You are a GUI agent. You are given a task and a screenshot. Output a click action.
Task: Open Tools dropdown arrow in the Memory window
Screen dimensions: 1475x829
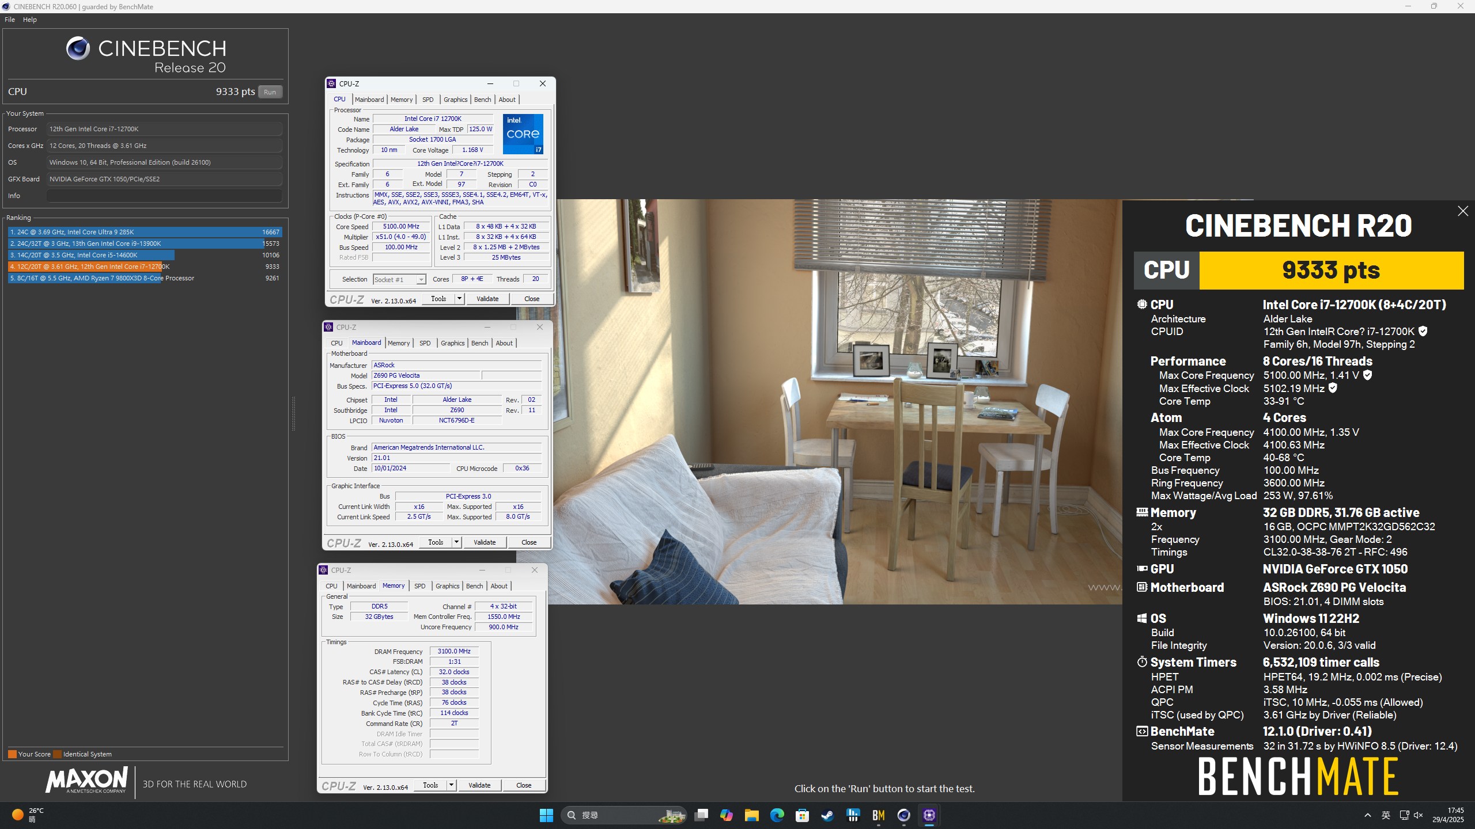point(451,785)
